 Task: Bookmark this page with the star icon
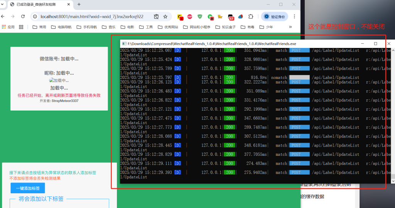click(165, 17)
